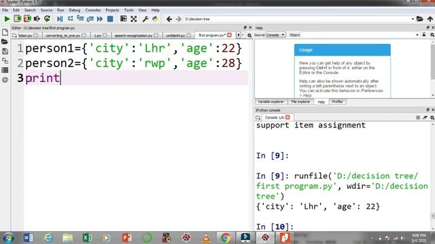Click Help pane vertical scrollbar
The image size is (435, 244).
coord(433,68)
